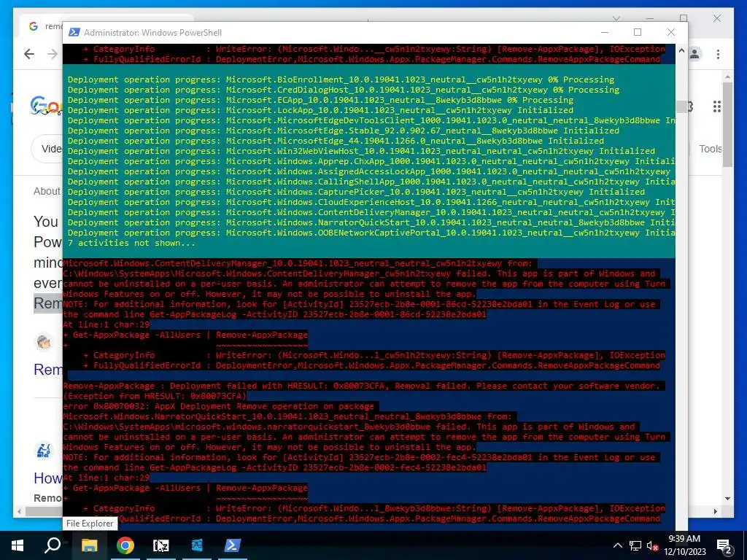Click the Chrome horizontal scrollbar right arrow

click(x=716, y=511)
